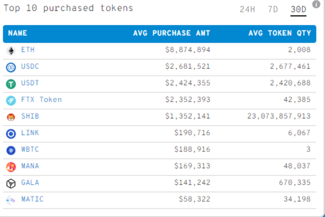
Task: Click the Ethereum diamond icon
Action: 11,51
